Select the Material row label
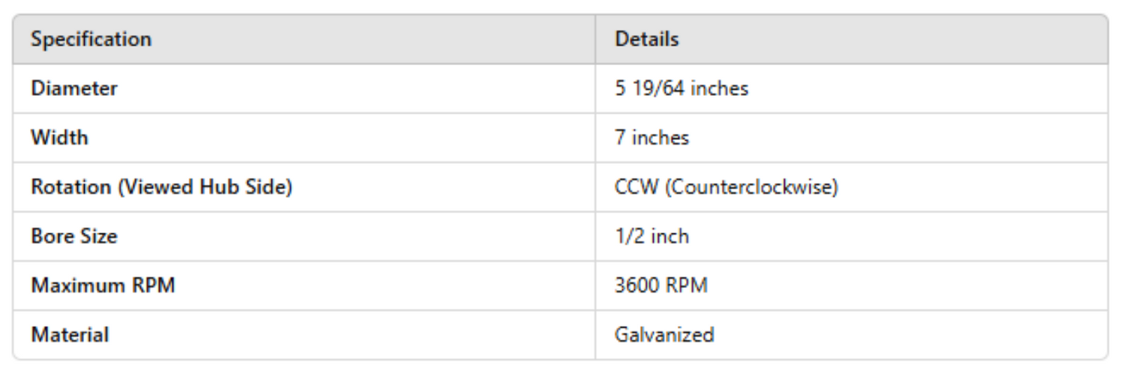1126x374 pixels. tap(70, 335)
